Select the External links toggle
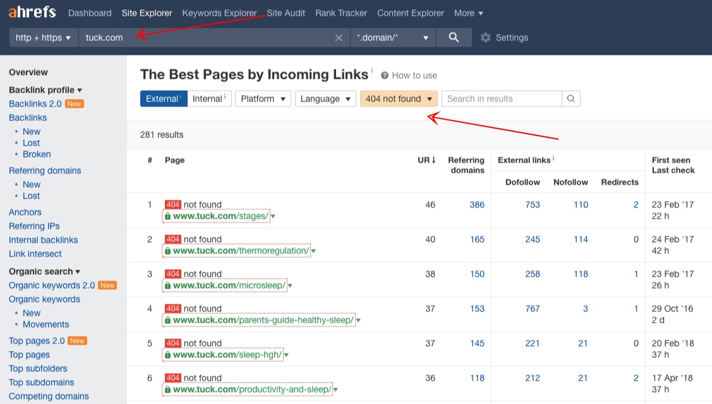This screenshot has width=712, height=404. coord(164,99)
